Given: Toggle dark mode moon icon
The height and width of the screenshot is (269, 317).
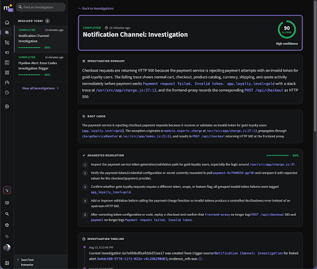Looking at the screenshot, I should (x=7, y=236).
